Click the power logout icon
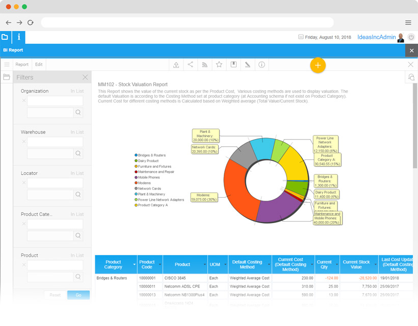 (411, 37)
